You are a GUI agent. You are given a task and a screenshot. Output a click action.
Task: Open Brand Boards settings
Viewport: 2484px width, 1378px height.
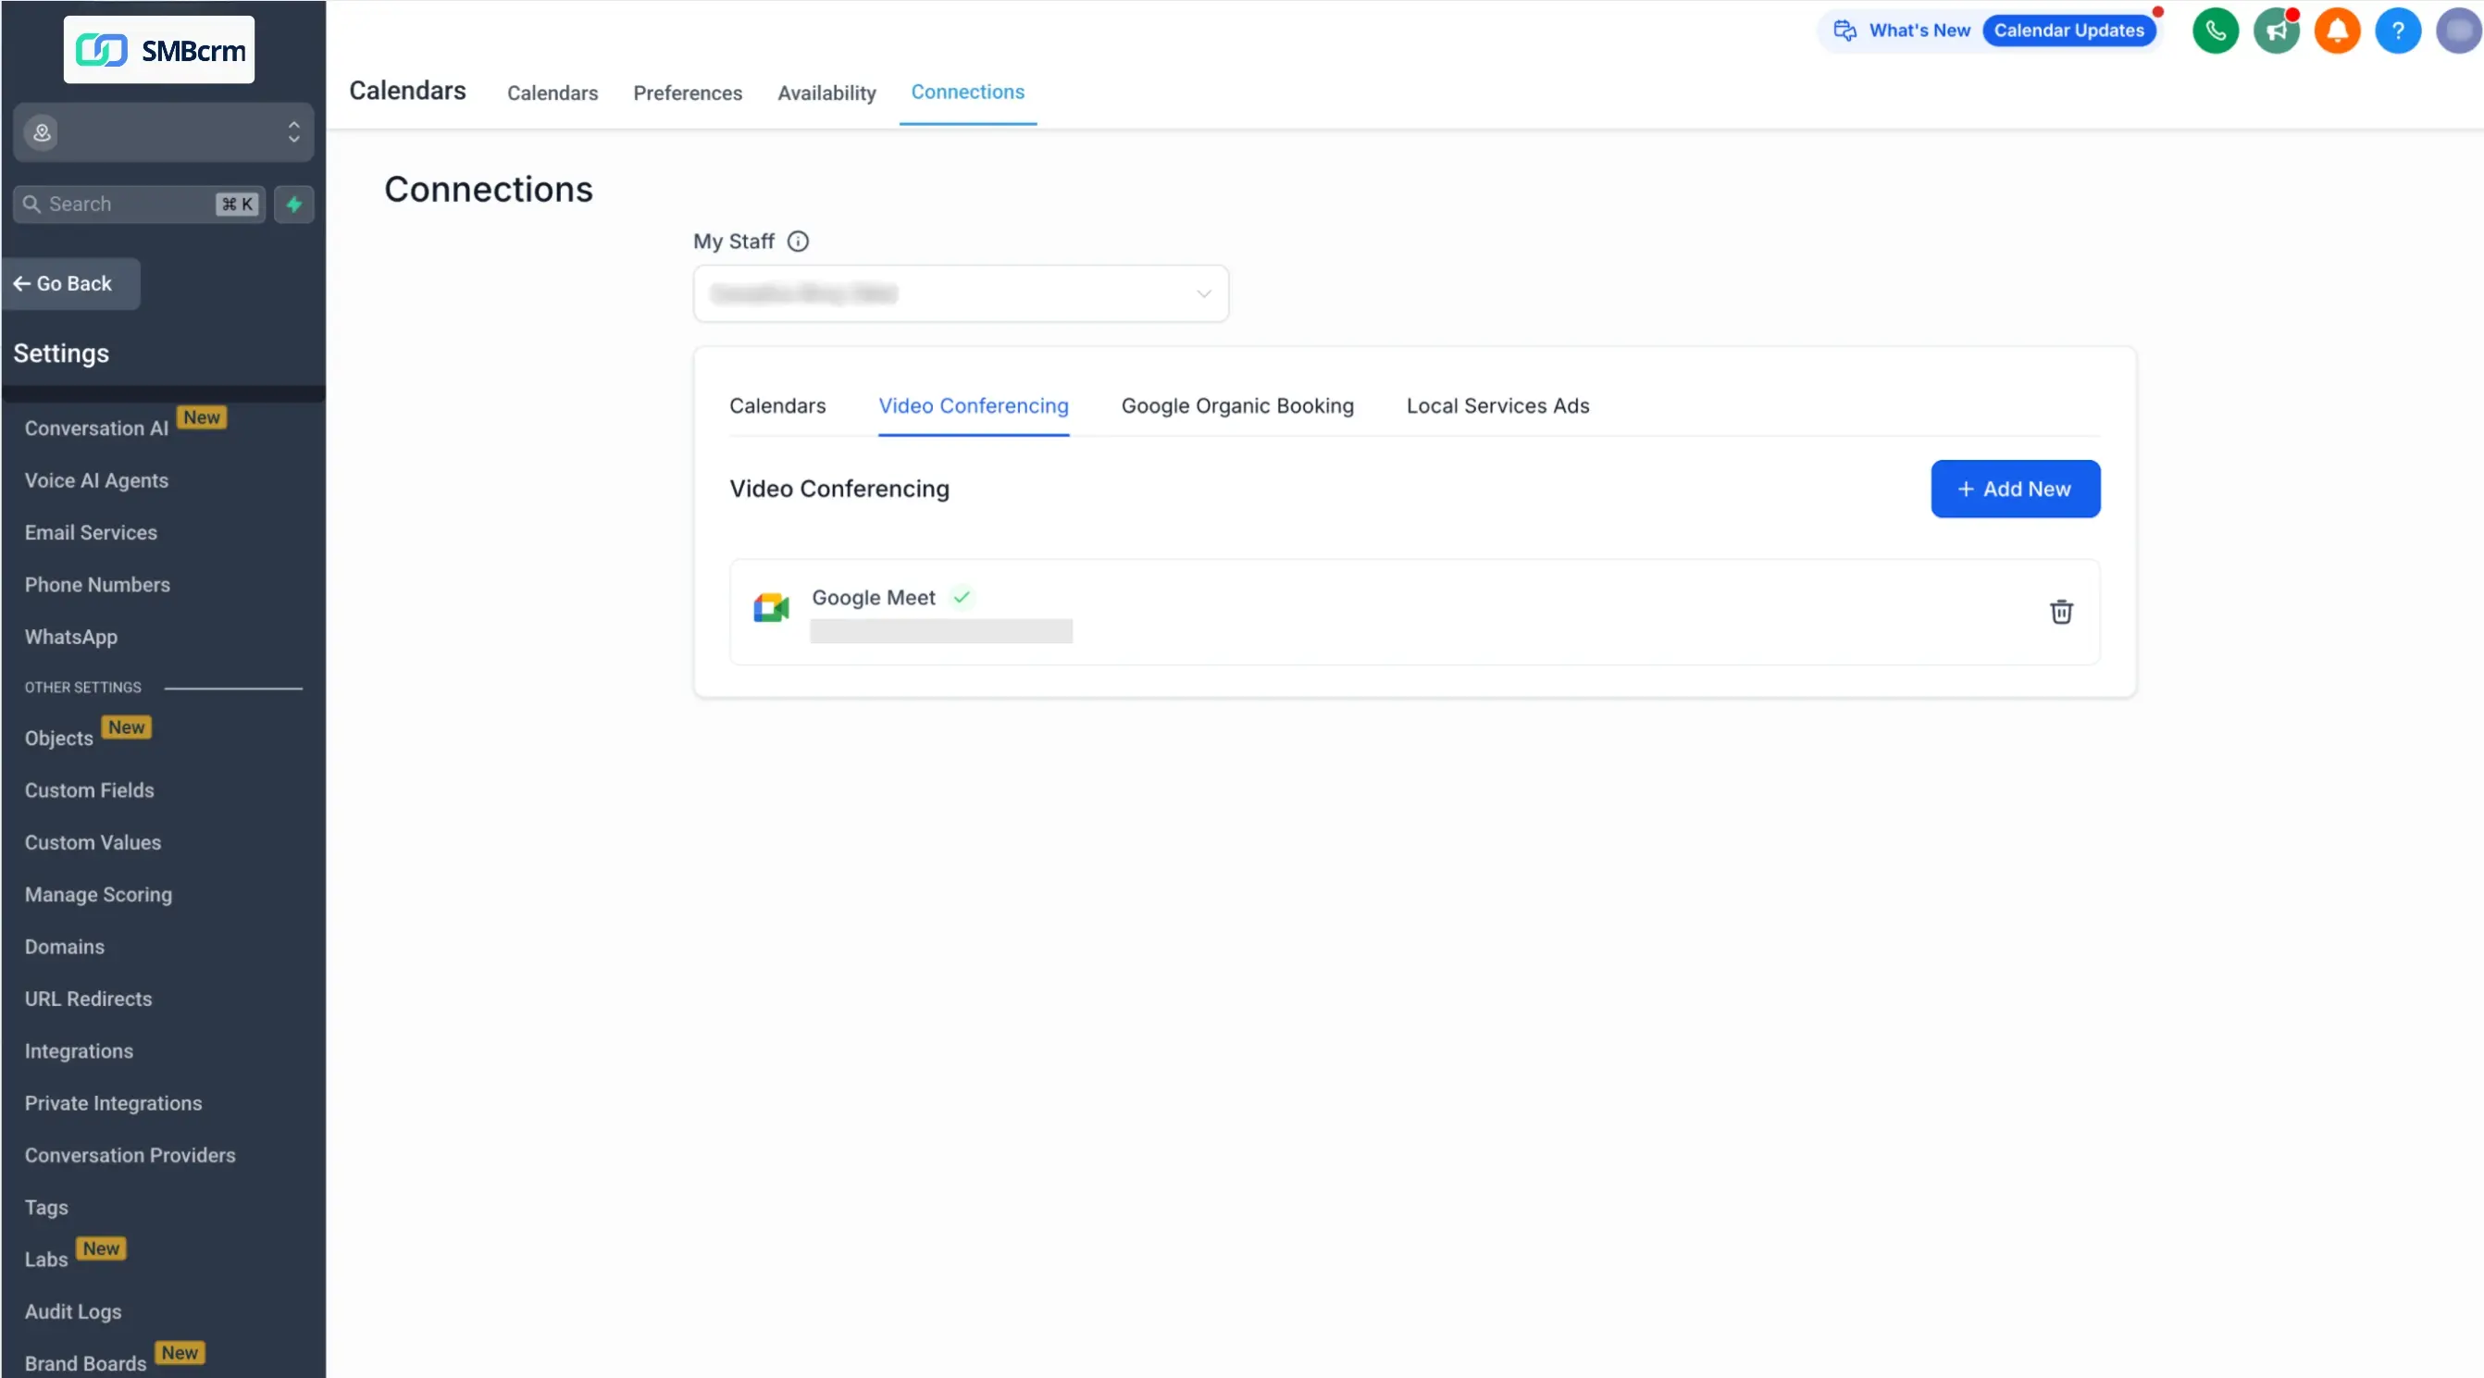point(85,1363)
